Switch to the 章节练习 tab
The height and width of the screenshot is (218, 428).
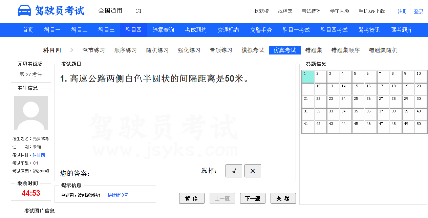93,50
